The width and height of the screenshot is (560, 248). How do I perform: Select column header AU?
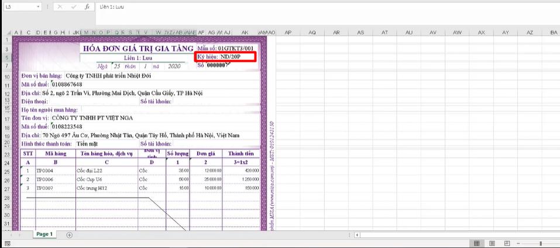pos(409,33)
